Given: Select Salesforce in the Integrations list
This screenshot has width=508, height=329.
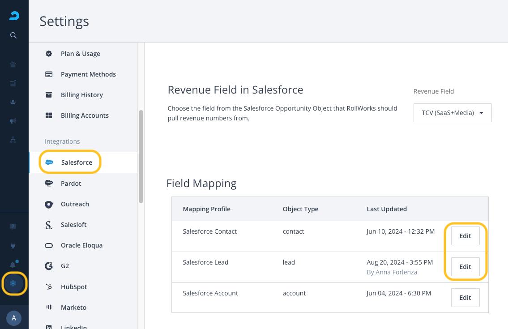Looking at the screenshot, I should [x=77, y=162].
